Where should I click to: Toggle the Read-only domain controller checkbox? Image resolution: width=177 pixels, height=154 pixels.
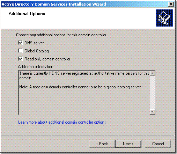[20, 59]
